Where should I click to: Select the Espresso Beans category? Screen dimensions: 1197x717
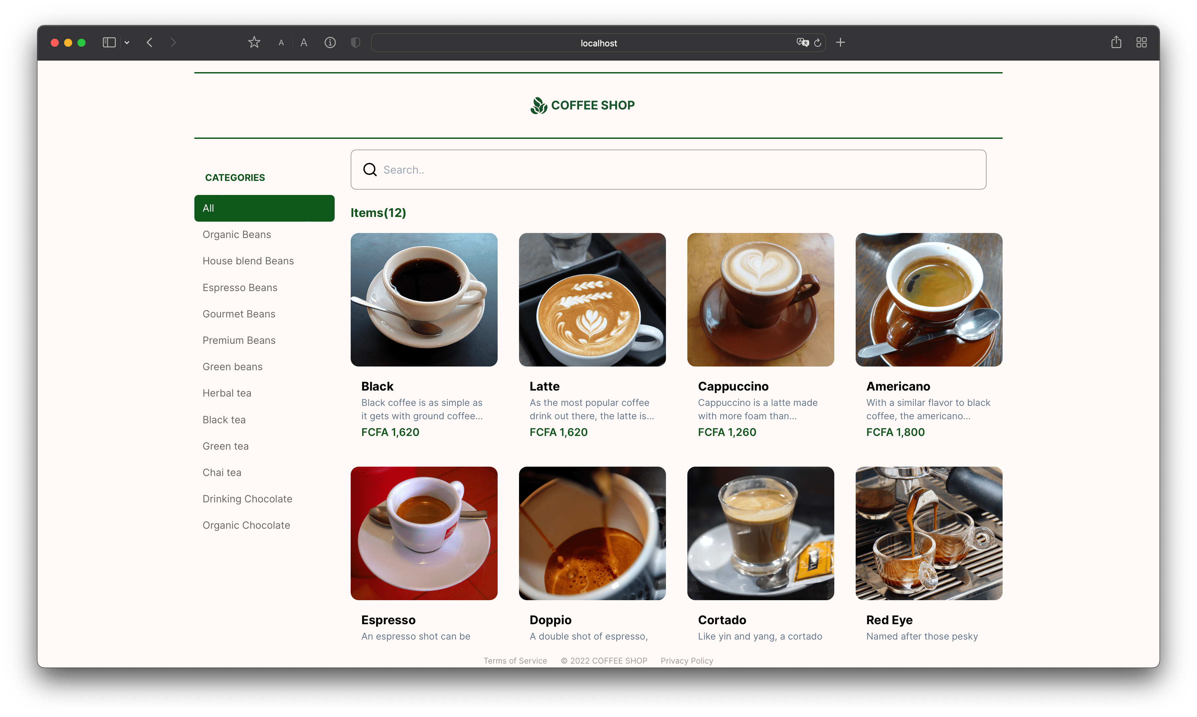point(240,287)
